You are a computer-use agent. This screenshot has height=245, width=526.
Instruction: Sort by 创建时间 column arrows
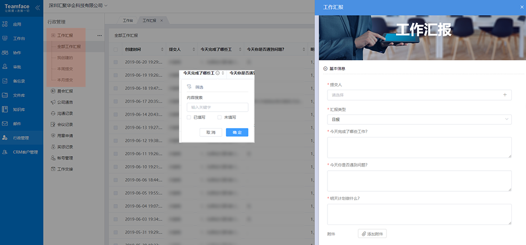(x=162, y=50)
